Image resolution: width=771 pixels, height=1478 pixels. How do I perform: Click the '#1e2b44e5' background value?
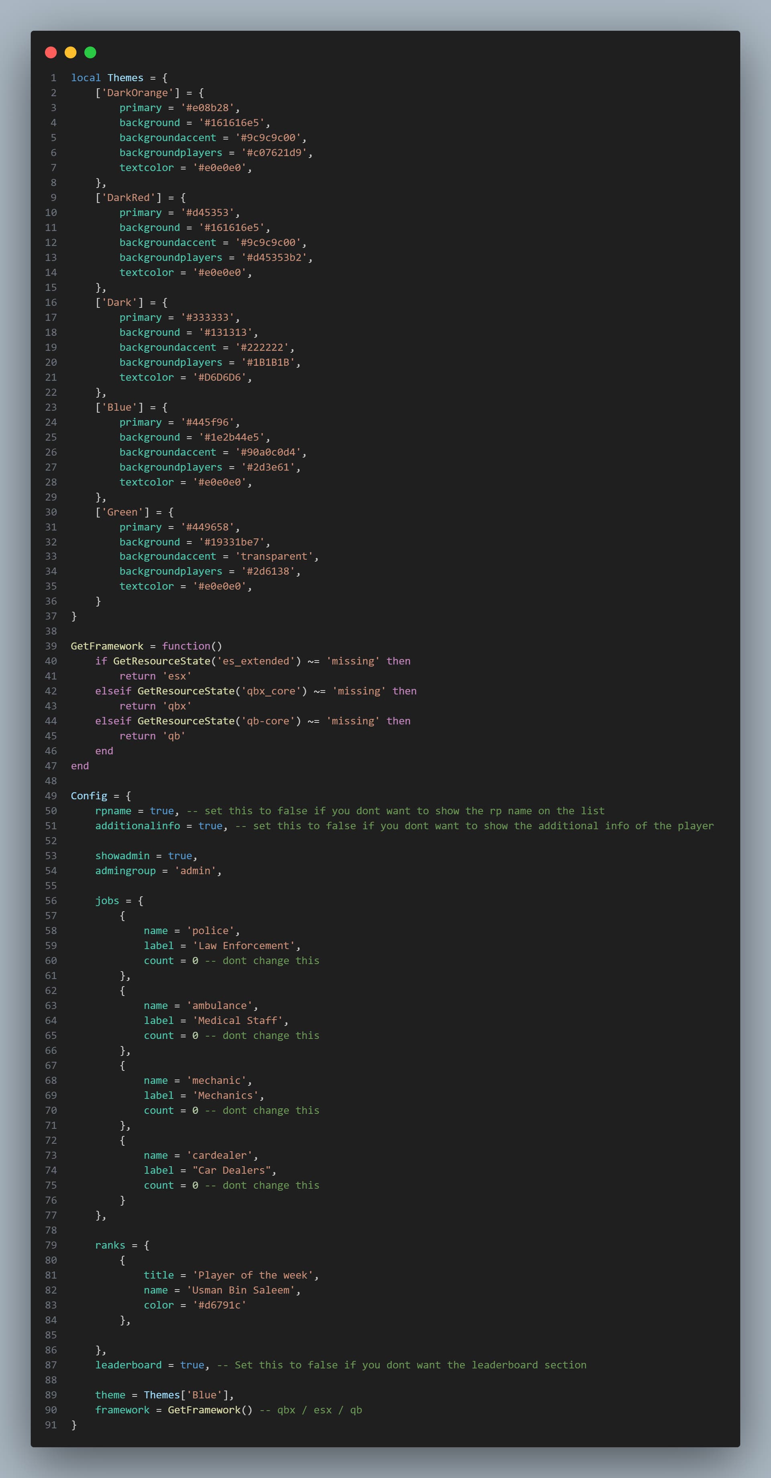231,437
